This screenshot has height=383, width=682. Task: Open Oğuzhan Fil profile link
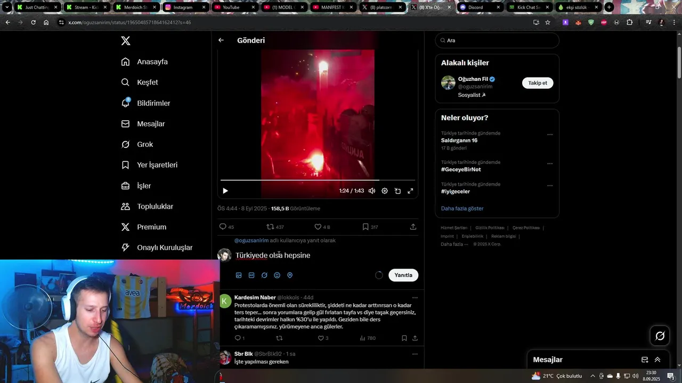coord(473,79)
